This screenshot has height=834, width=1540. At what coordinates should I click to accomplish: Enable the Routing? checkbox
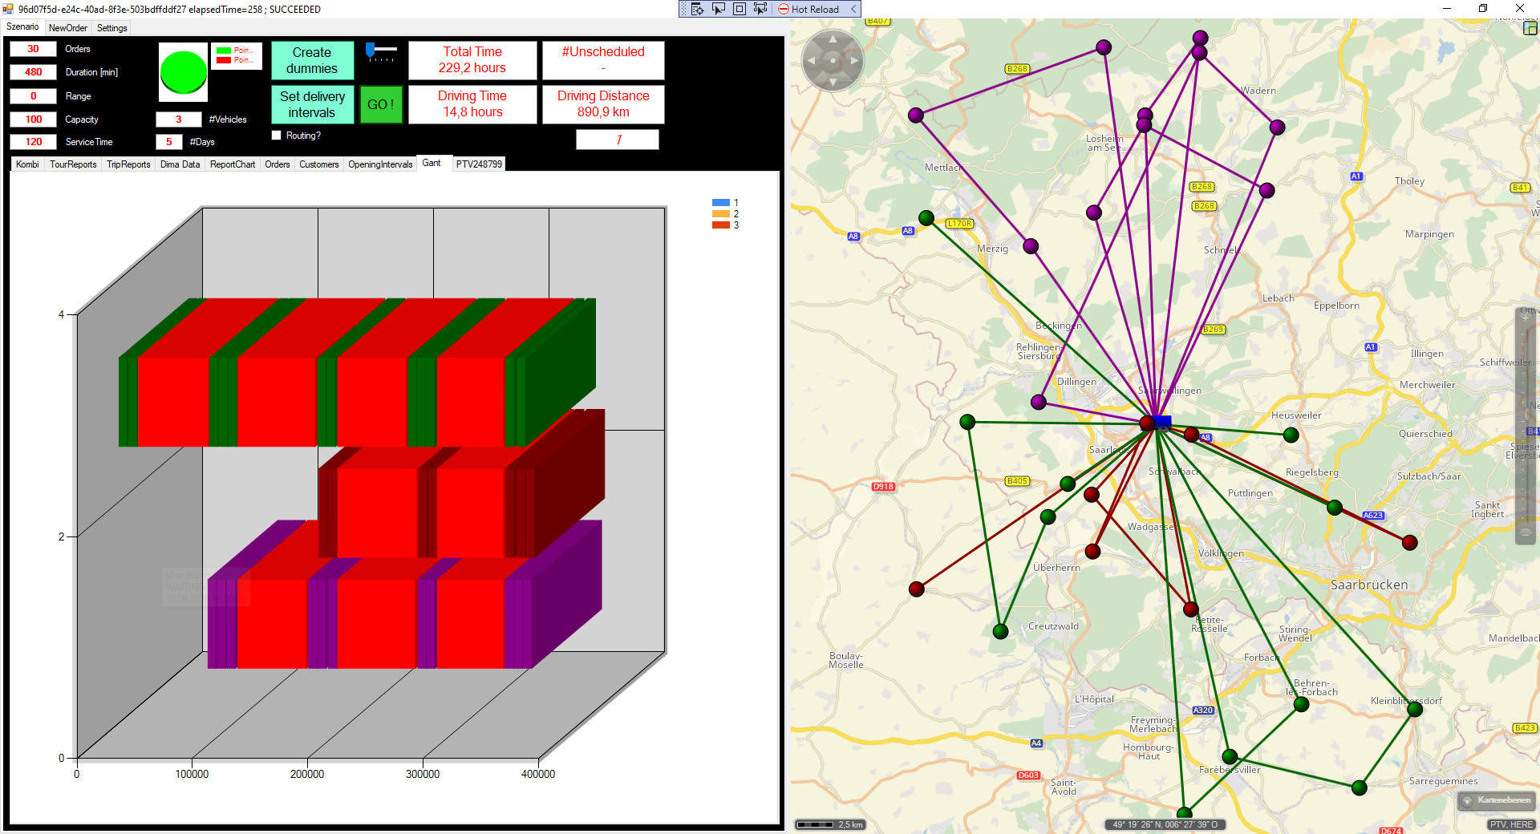pyautogui.click(x=277, y=136)
